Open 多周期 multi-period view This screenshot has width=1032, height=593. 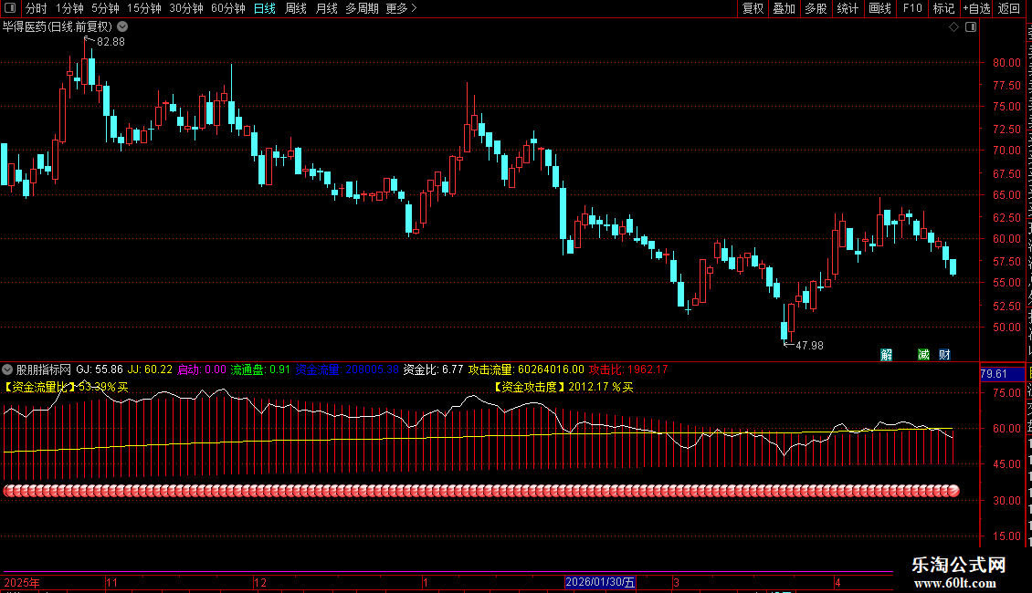click(362, 8)
